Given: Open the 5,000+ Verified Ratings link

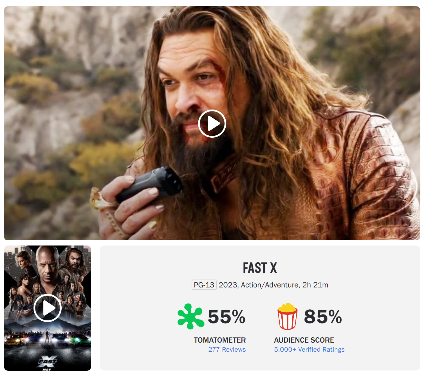Looking at the screenshot, I should coord(309,349).
